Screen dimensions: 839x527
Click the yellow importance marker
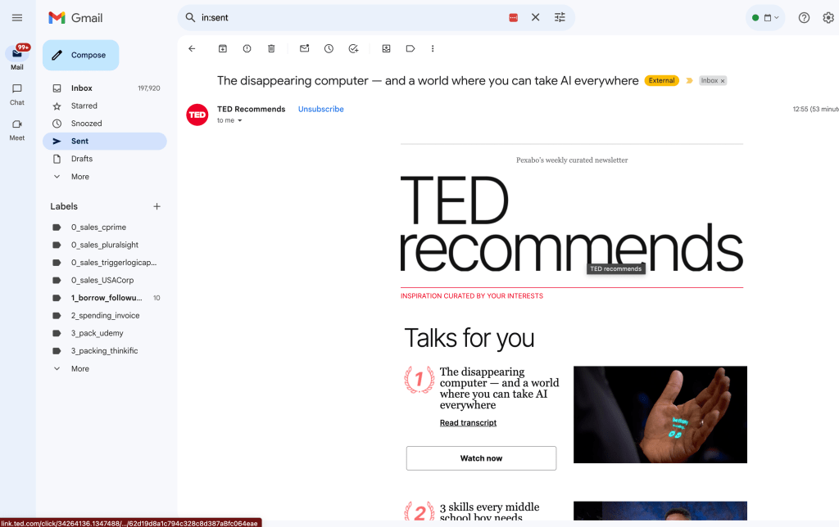689,81
